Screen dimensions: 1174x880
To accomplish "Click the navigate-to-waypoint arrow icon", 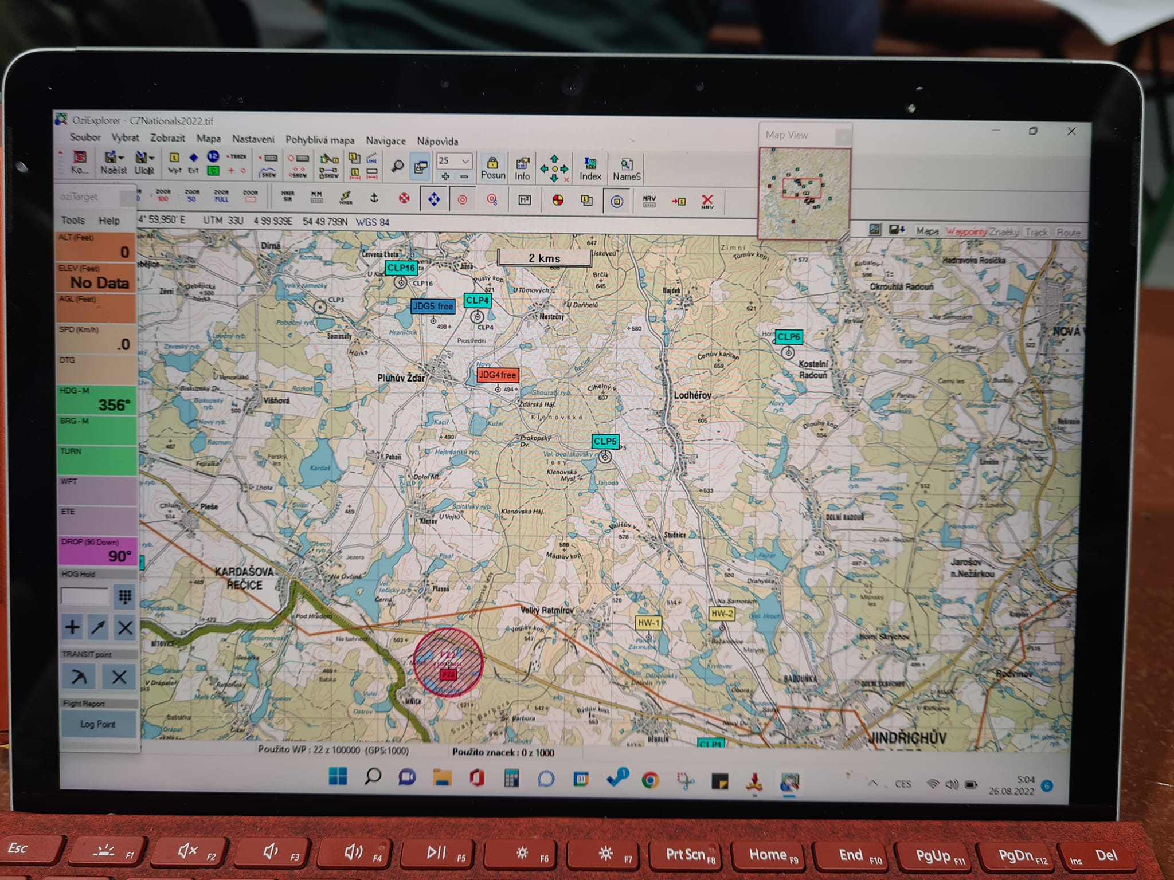I will 678,202.
